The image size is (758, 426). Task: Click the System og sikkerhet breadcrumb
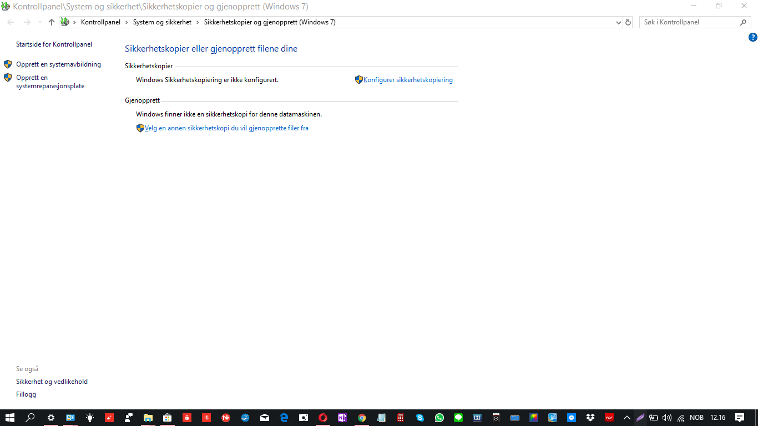coord(162,22)
